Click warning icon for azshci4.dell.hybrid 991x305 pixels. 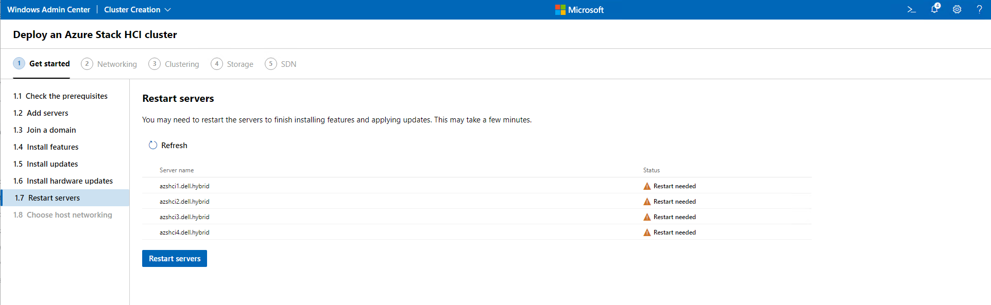647,232
